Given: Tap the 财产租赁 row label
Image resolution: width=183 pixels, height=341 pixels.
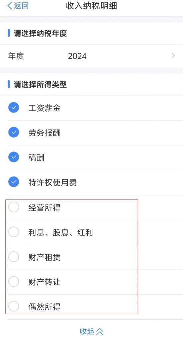Looking at the screenshot, I should coord(44,257).
